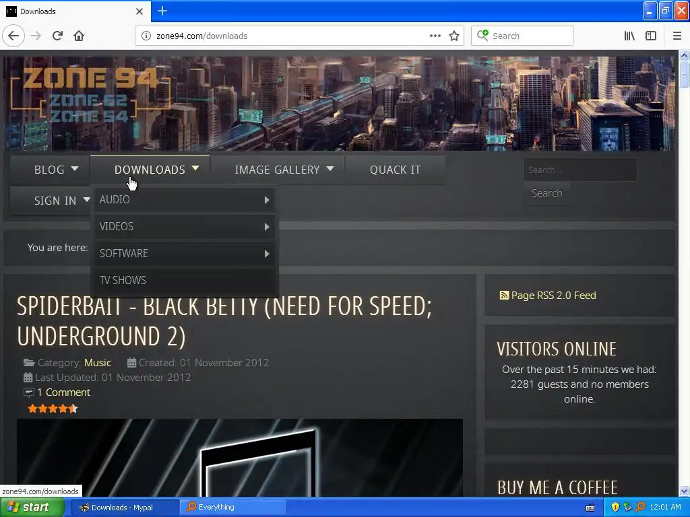Image resolution: width=690 pixels, height=517 pixels.
Task: Click the VISITORS ONLINE heading
Action: [557, 349]
